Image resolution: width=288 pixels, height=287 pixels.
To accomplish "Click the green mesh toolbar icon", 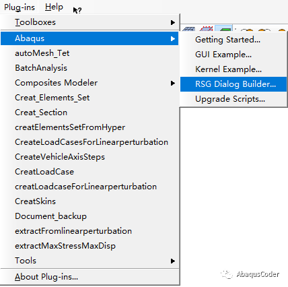I will coord(223,28).
